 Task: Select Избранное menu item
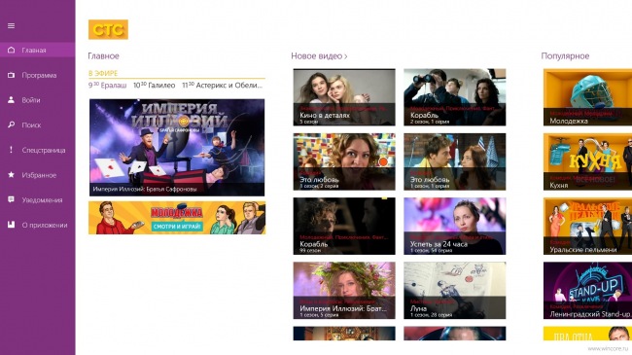tap(38, 175)
